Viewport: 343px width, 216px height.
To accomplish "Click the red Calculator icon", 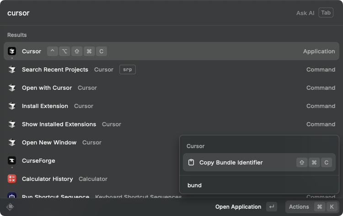I will point(12,179).
